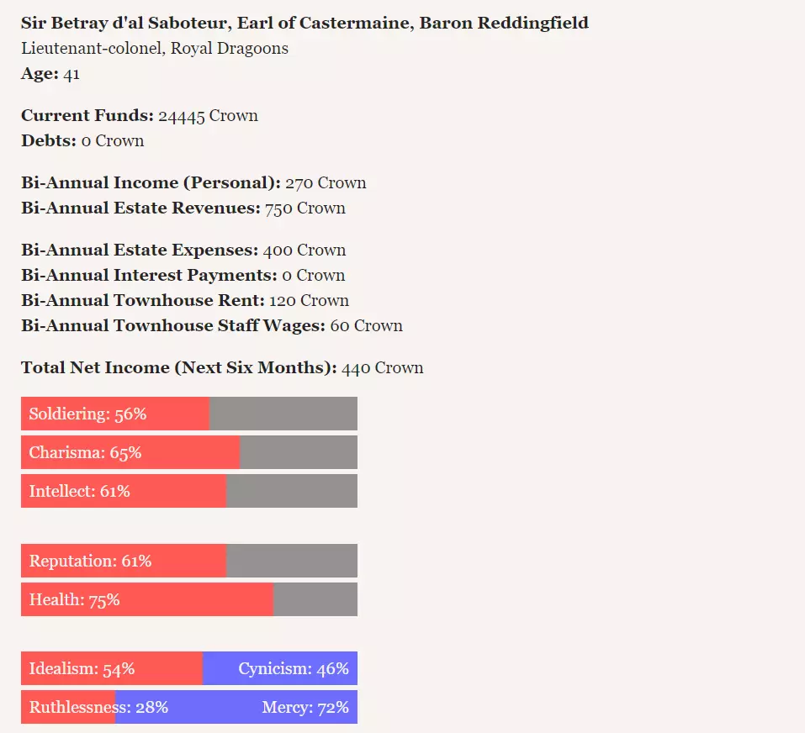Click the Soldiering 56% stat bar
The image size is (805, 733).
tap(189, 414)
